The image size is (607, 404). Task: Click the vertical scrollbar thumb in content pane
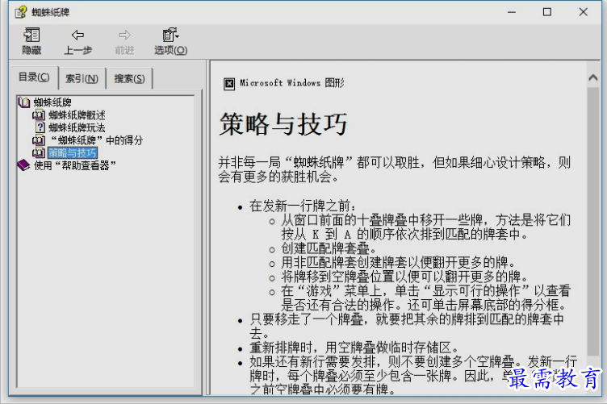coord(593,221)
